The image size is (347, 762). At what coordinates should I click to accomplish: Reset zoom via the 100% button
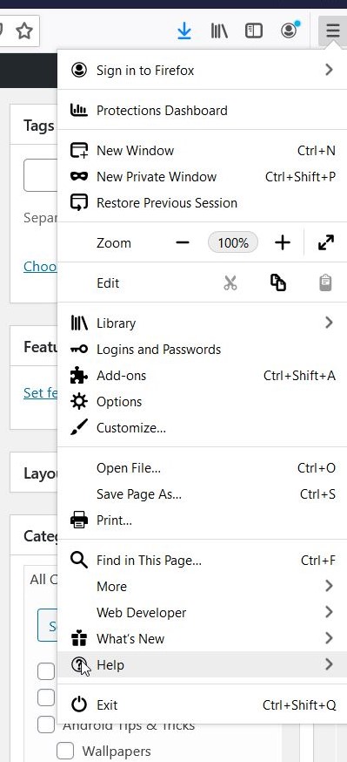pyautogui.click(x=233, y=242)
